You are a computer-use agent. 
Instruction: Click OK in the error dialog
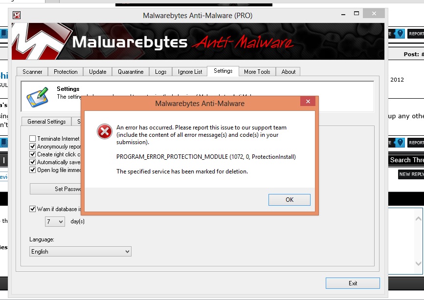click(x=290, y=200)
